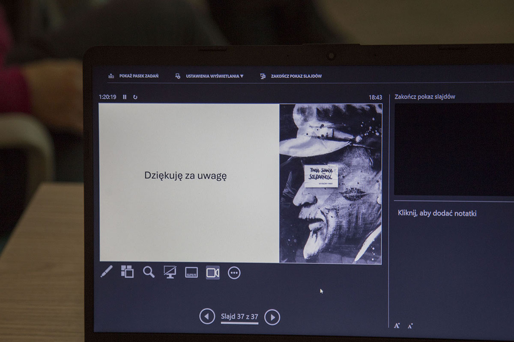514x342 pixels.
Task: Click 'Zakończ pokaz slajdów' in top bar
Action: point(296,76)
